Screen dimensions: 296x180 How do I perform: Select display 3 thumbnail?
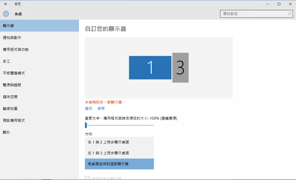tap(180, 67)
